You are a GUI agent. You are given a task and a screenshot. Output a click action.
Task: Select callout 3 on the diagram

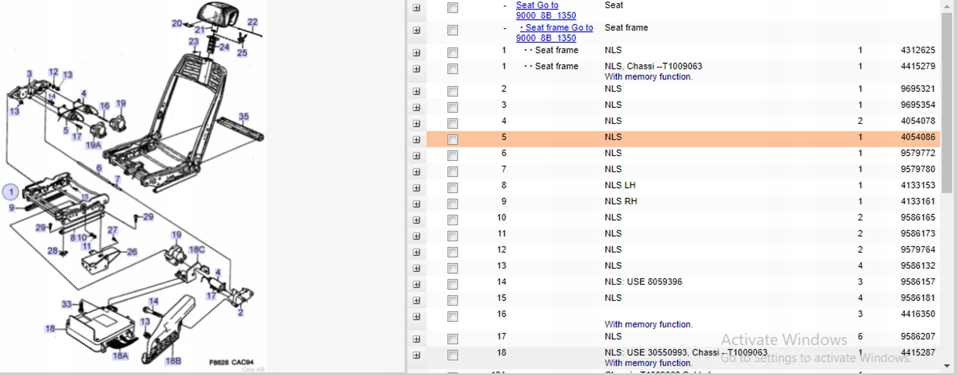pyautogui.click(x=29, y=74)
